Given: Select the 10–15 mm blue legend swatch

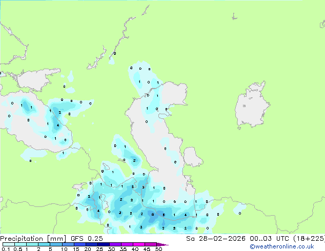Looking at the screenshot, I should (x=68, y=244).
